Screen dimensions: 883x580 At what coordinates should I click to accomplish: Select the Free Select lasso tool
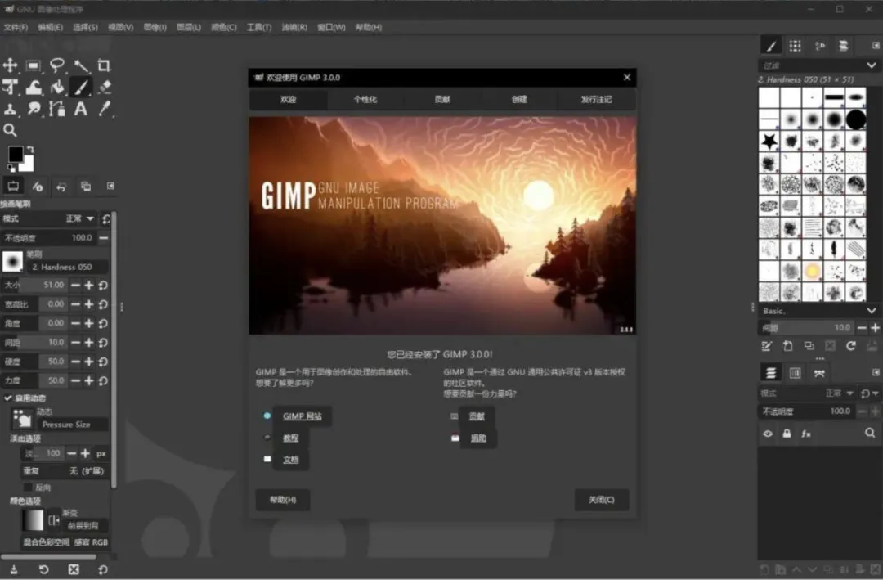(57, 65)
